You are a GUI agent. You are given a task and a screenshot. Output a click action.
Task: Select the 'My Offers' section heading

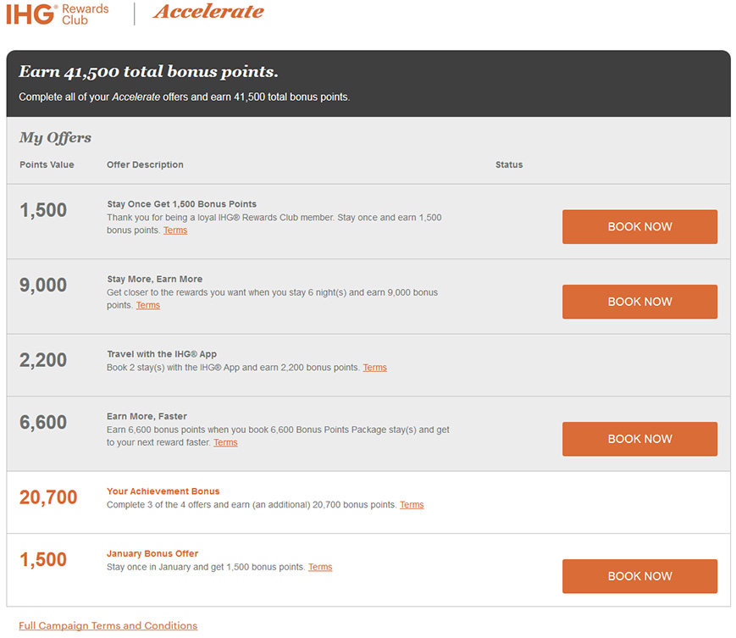55,137
